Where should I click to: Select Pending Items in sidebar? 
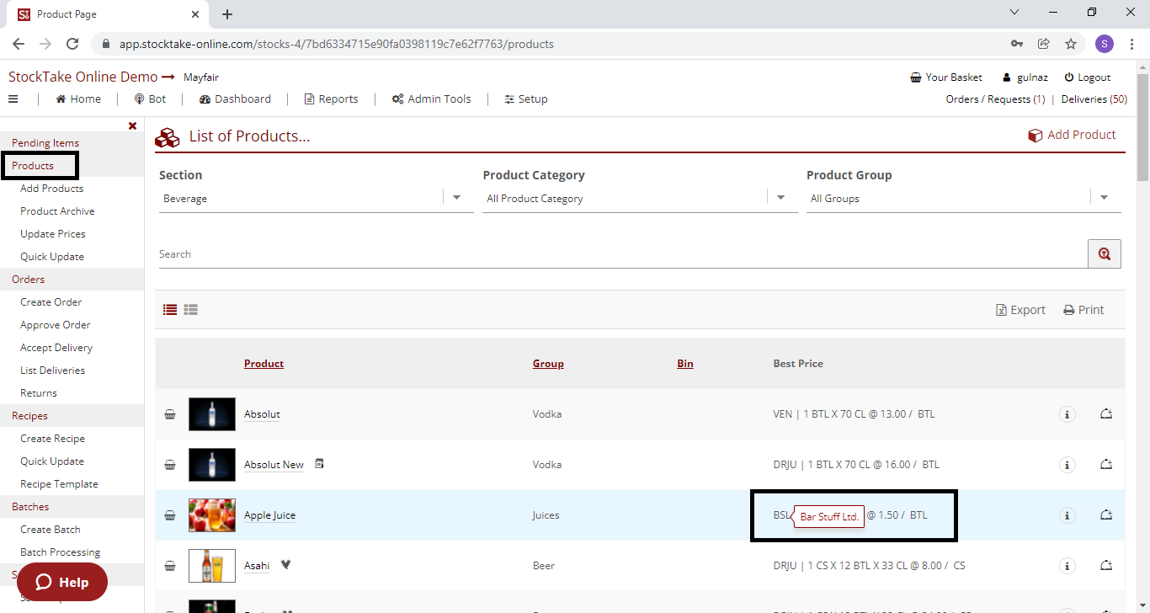45,143
